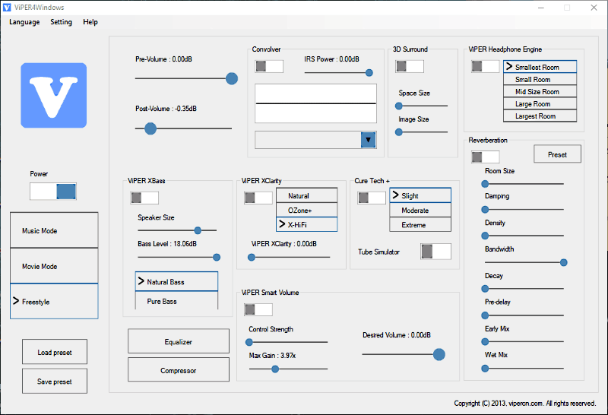Open the Convolver impulse response dropdown
This screenshot has height=415, width=608.
[368, 140]
